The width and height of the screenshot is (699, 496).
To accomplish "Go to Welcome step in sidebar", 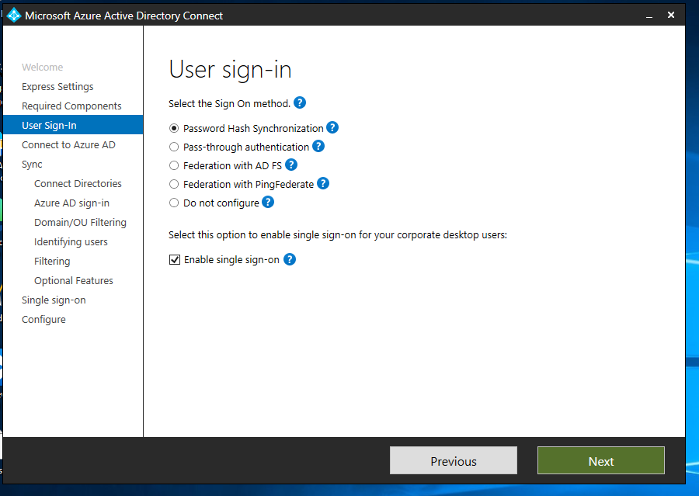I will point(43,68).
